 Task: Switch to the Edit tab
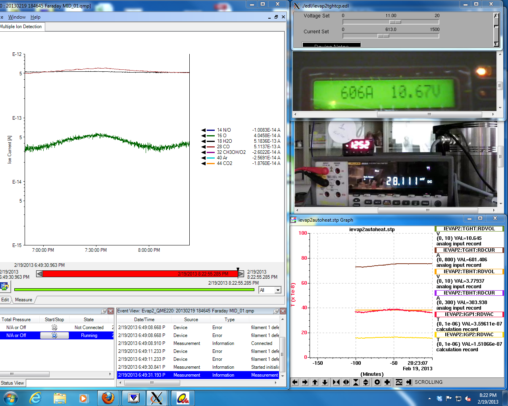click(5, 300)
